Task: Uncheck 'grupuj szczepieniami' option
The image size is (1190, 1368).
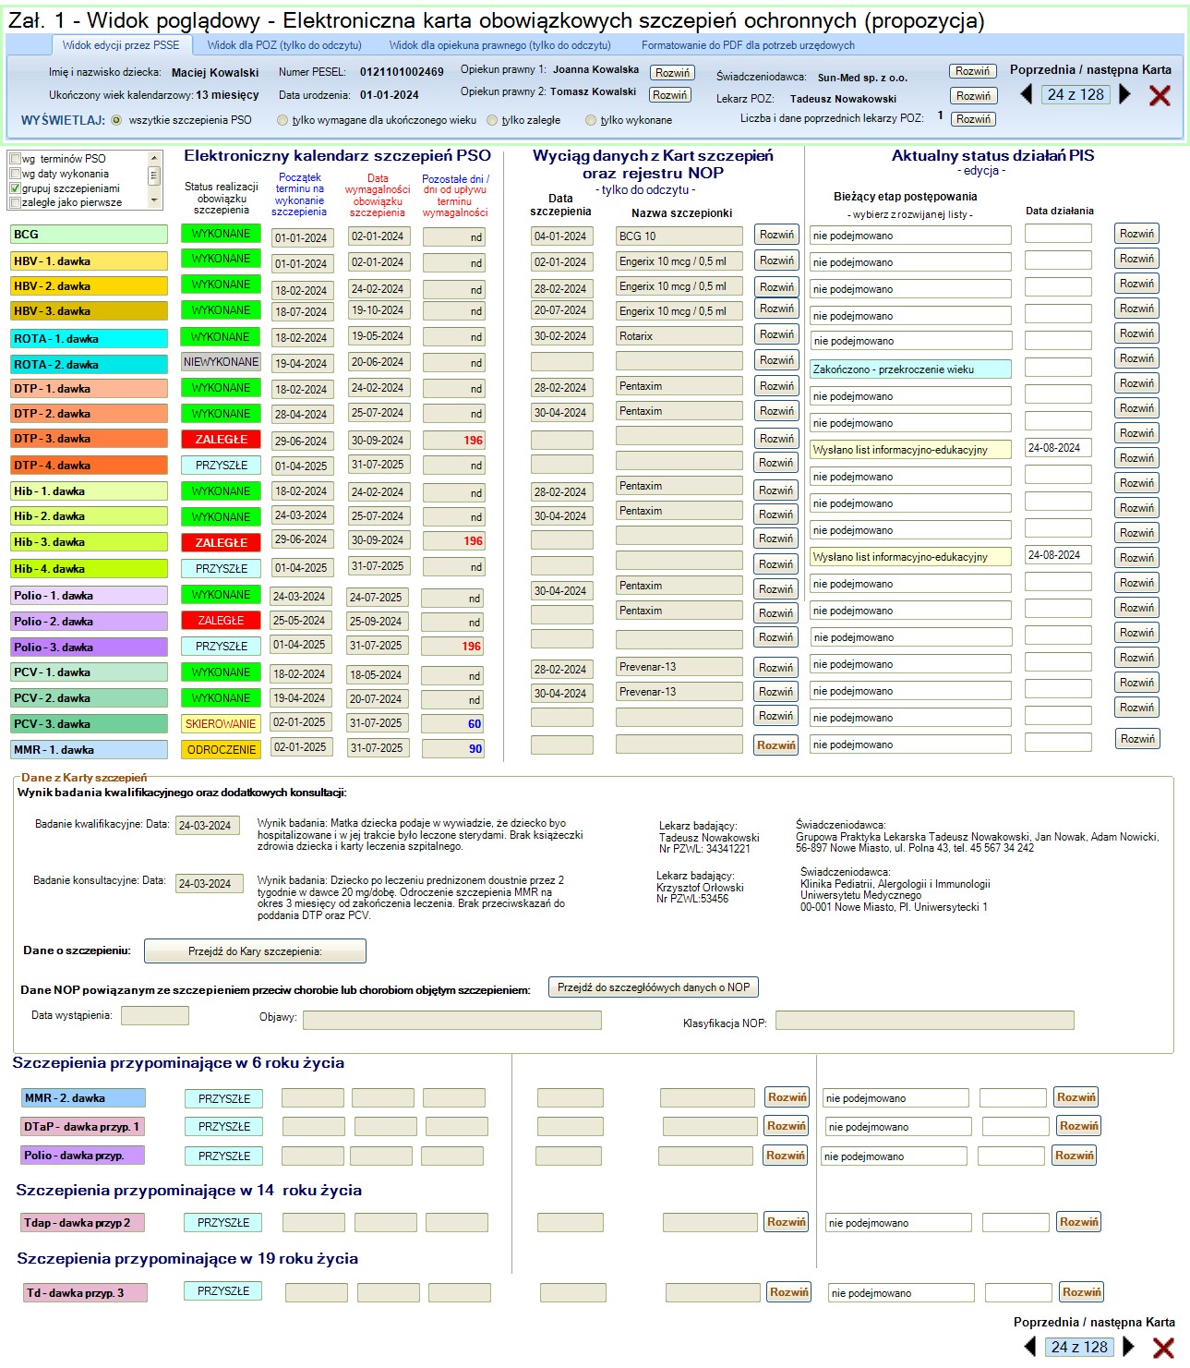Action: click(16, 188)
